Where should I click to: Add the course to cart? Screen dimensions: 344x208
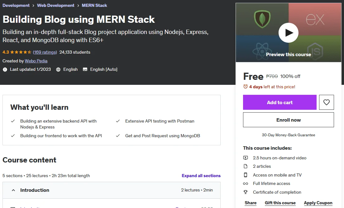(x=280, y=102)
